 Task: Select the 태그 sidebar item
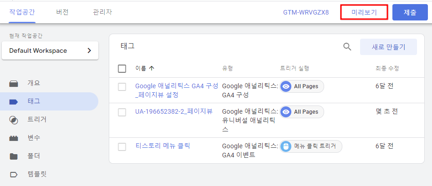coord(49,101)
